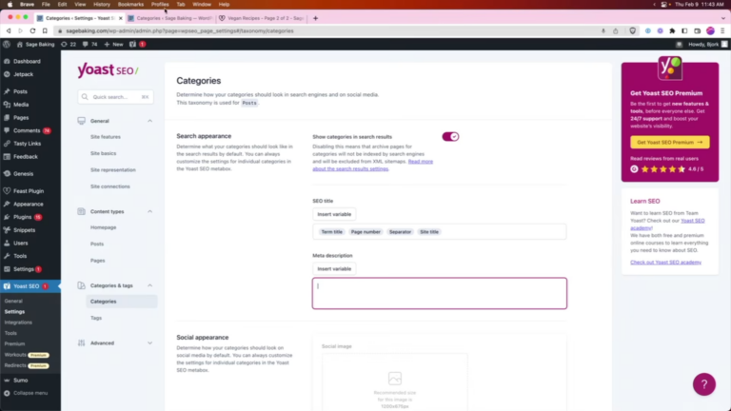Click the bookmark icon in browser toolbar
Viewport: 731px width, 411px height.
(45, 30)
